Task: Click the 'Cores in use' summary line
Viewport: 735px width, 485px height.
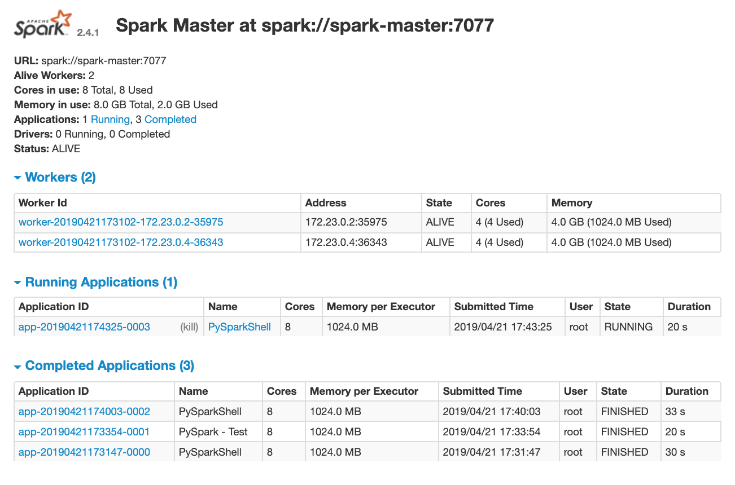Action: 83,90
